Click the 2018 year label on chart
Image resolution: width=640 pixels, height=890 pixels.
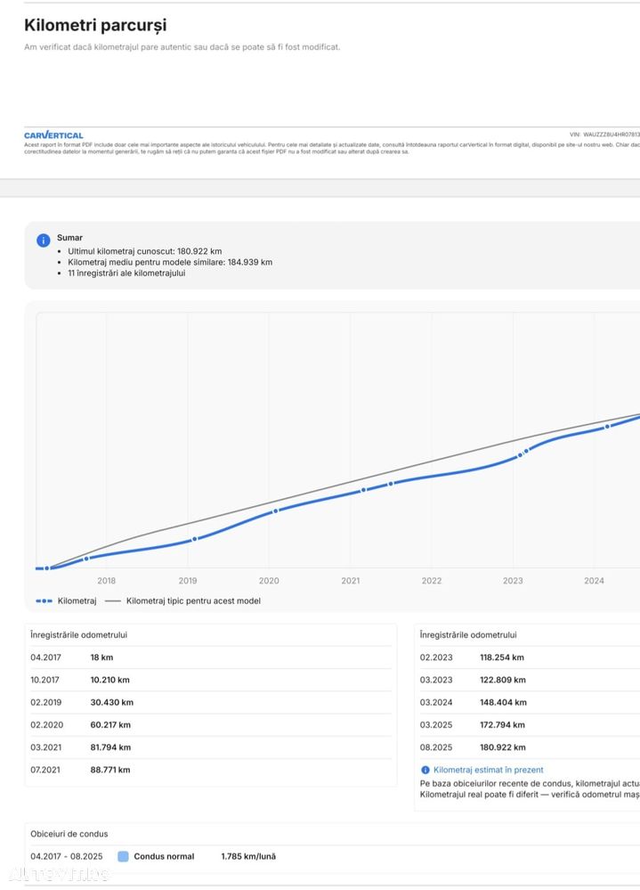[x=107, y=581]
